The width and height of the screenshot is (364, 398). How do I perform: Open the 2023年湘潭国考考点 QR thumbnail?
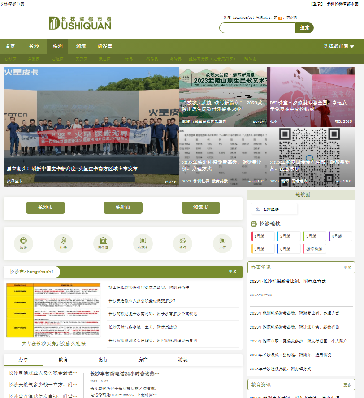[x=311, y=157]
